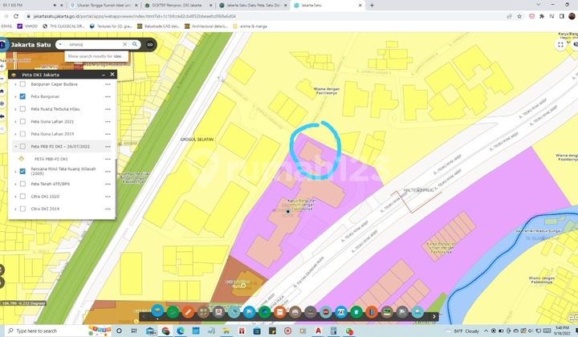Screen dimensions: 578x337
Task: Toggle Rencana Rinci Tata Ruang Wilayah layer
Action: coord(22,171)
